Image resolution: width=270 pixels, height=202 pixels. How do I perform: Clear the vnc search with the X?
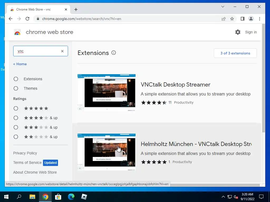tap(62, 51)
